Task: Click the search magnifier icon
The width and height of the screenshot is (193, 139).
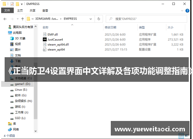Action: click(x=111, y=19)
